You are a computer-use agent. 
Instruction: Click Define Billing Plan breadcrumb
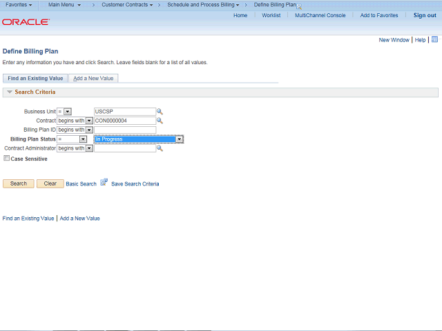(275, 5)
